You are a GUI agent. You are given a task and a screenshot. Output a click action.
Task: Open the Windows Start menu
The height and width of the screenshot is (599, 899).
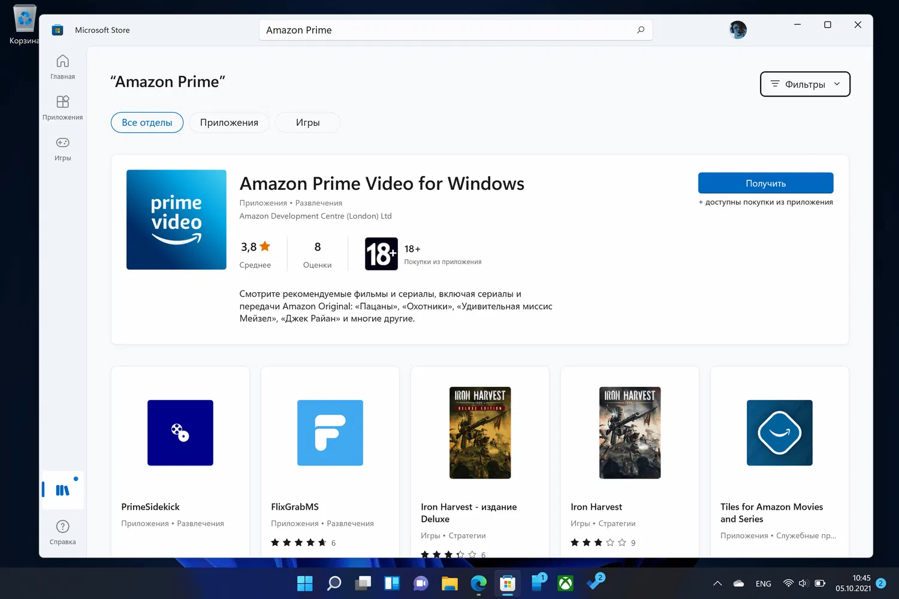(x=305, y=583)
